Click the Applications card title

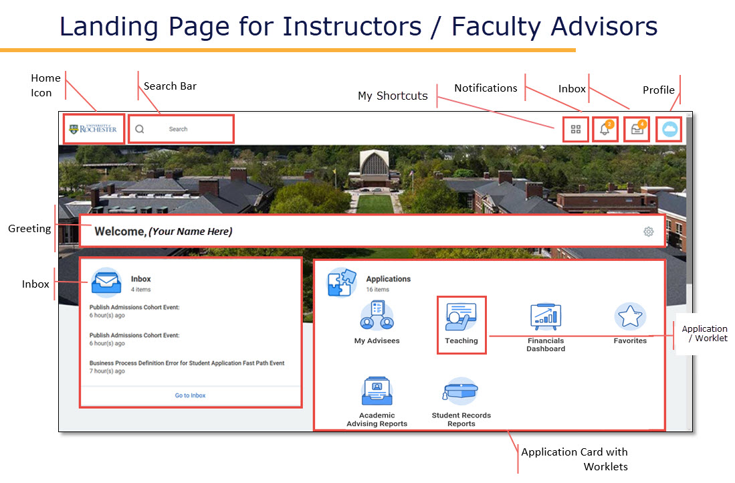coord(388,279)
